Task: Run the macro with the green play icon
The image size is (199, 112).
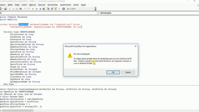Action: point(33,9)
